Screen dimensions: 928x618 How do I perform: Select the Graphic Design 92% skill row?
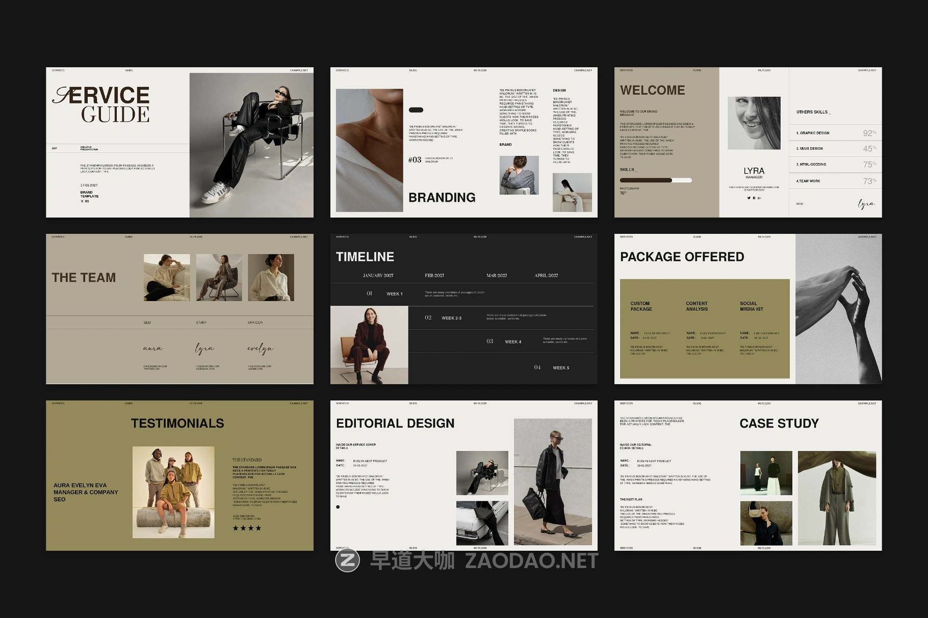835,133
